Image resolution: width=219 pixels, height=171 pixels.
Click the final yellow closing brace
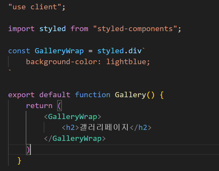click(19, 161)
